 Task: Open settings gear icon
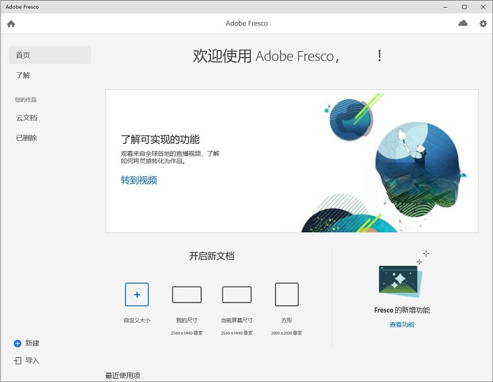[483, 24]
